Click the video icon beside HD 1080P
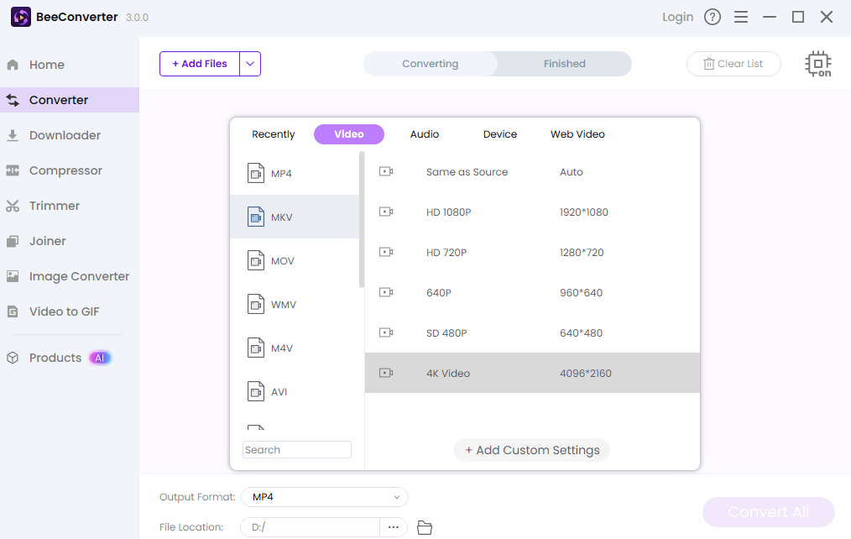The image size is (851, 539). [x=386, y=212]
